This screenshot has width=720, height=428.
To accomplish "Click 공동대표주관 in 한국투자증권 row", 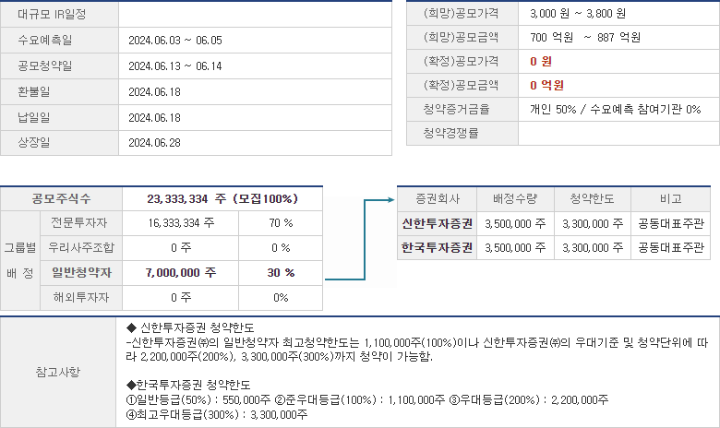I will pos(670,248).
